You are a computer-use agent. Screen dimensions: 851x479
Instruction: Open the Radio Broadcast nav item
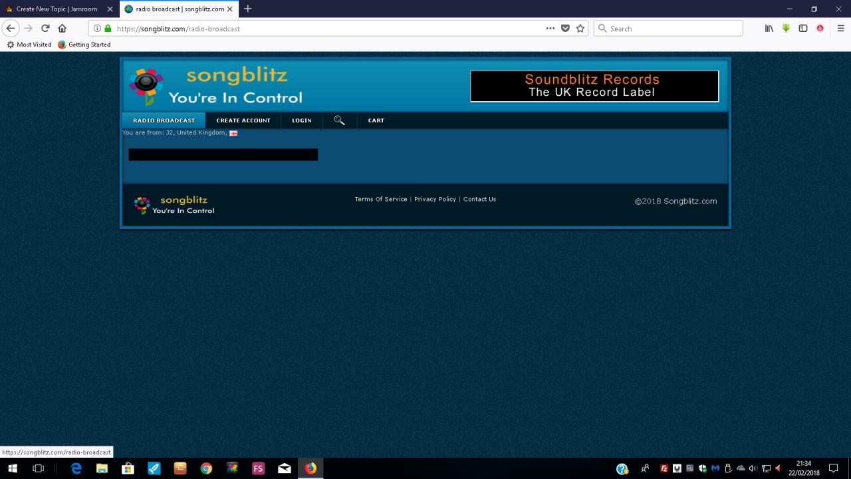[164, 120]
